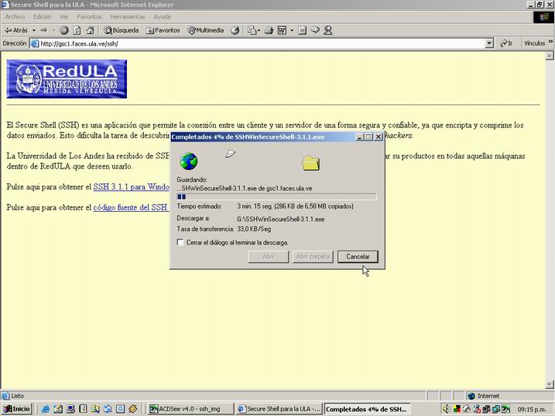Image resolution: width=555 pixels, height=416 pixels.
Task: Click the Cancelar button in download dialog
Action: pos(358,257)
